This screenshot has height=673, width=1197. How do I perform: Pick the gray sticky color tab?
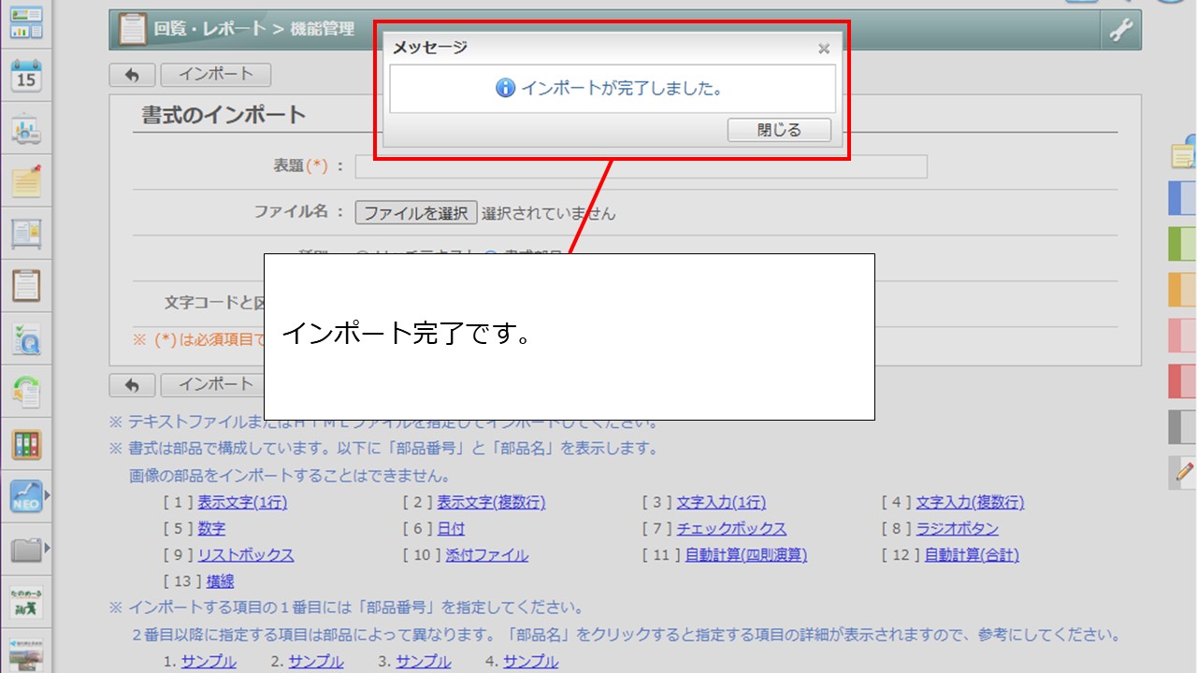(x=1183, y=427)
